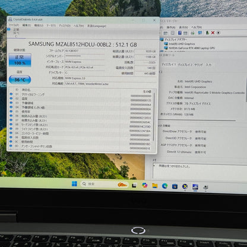
Task: Switch to the ディスプレイ 1 tab in DirectX dialog
Action: (169, 65)
